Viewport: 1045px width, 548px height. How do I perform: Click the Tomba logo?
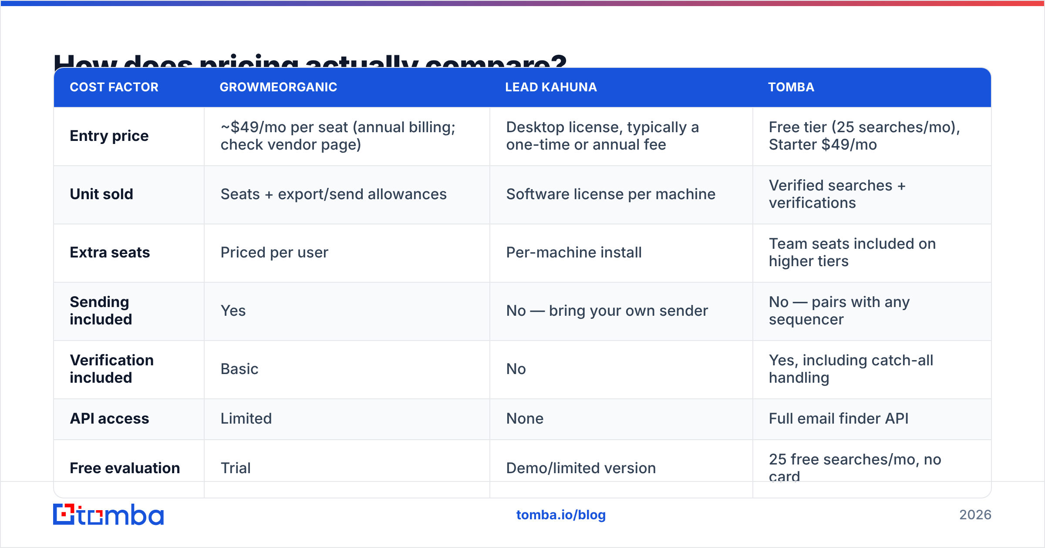coord(108,515)
